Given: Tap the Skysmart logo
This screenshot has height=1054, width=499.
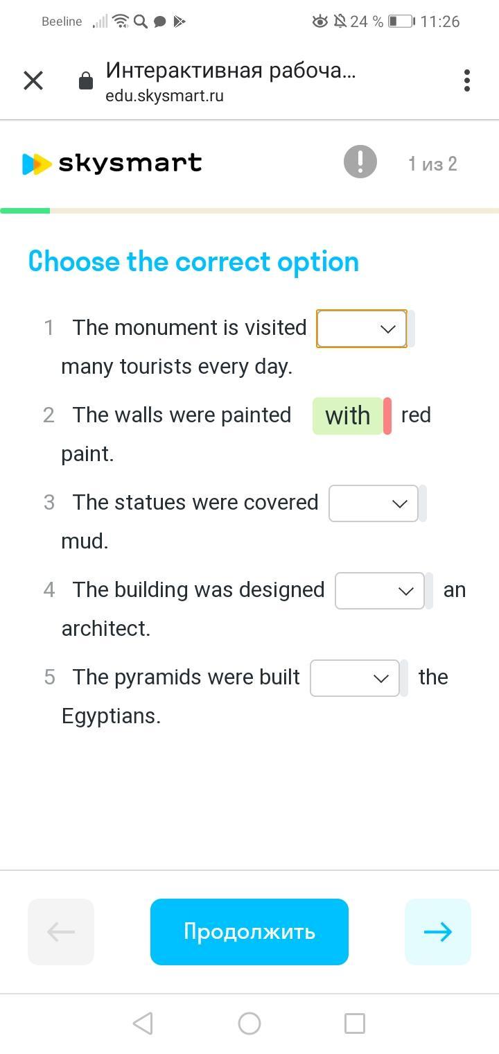Looking at the screenshot, I should pyautogui.click(x=112, y=164).
